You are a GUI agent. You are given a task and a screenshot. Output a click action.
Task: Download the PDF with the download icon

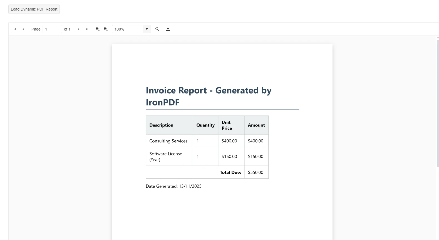[x=168, y=29]
